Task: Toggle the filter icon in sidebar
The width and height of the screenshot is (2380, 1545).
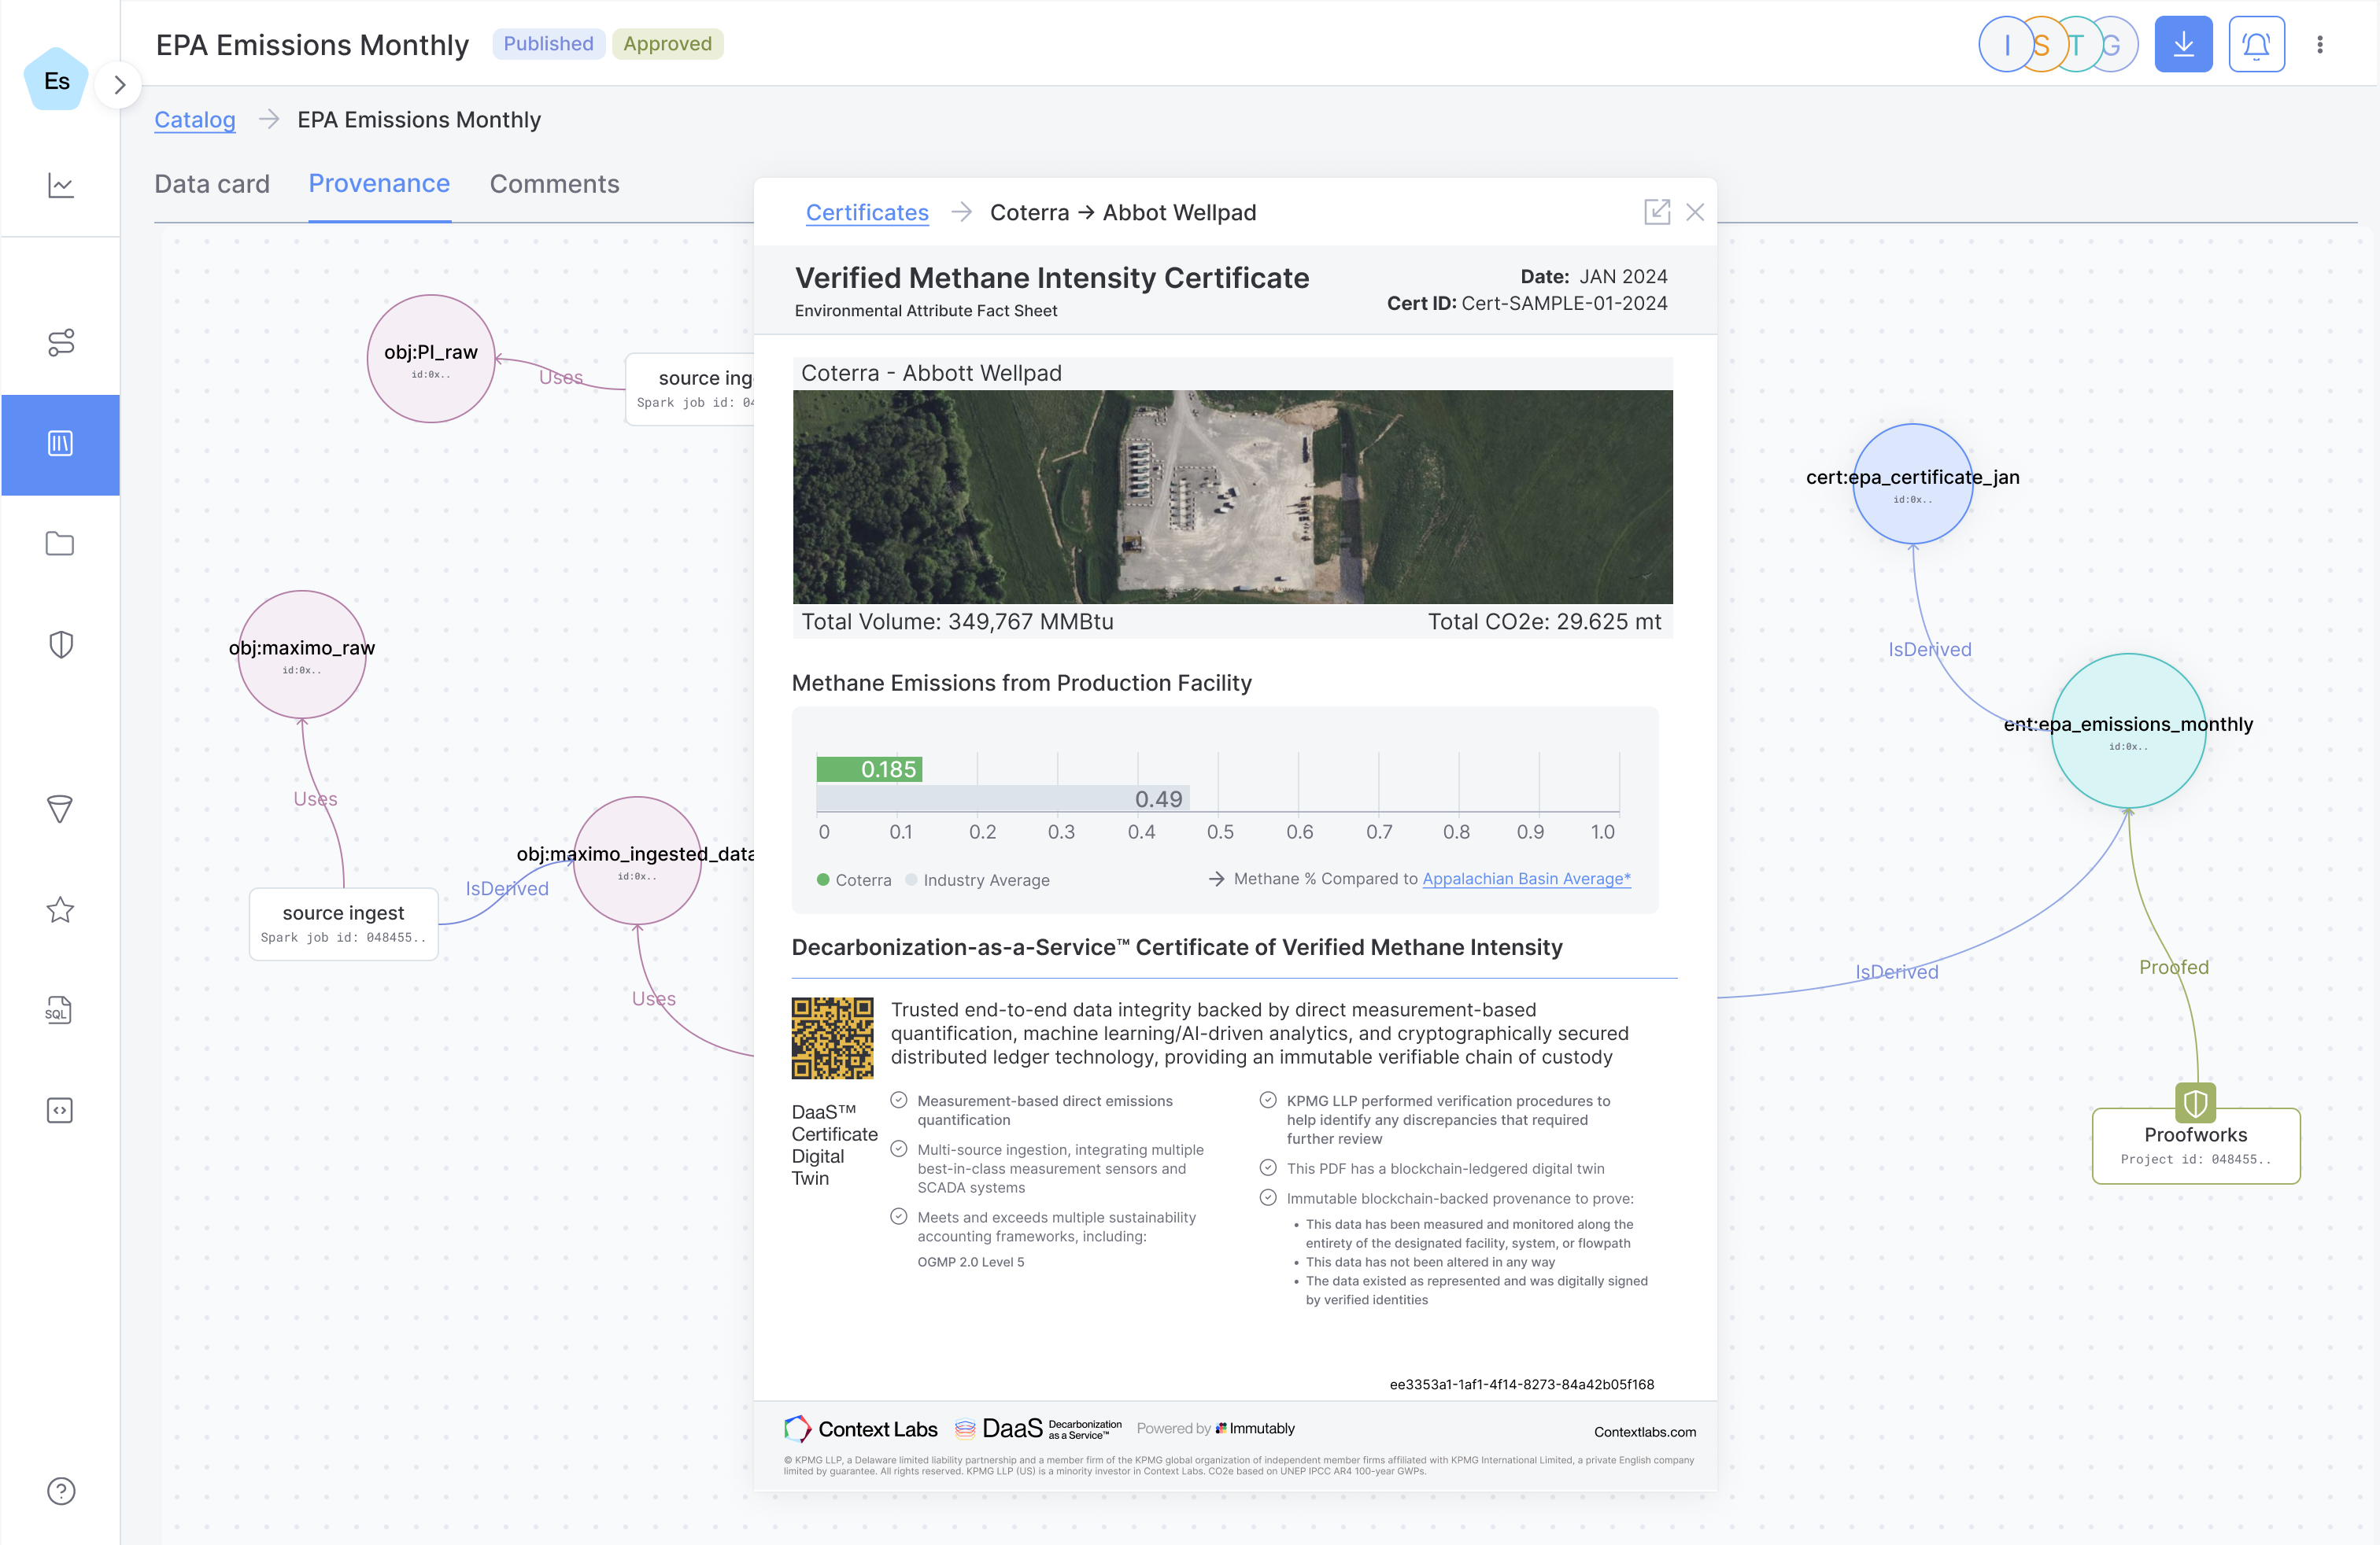Action: pos(60,809)
